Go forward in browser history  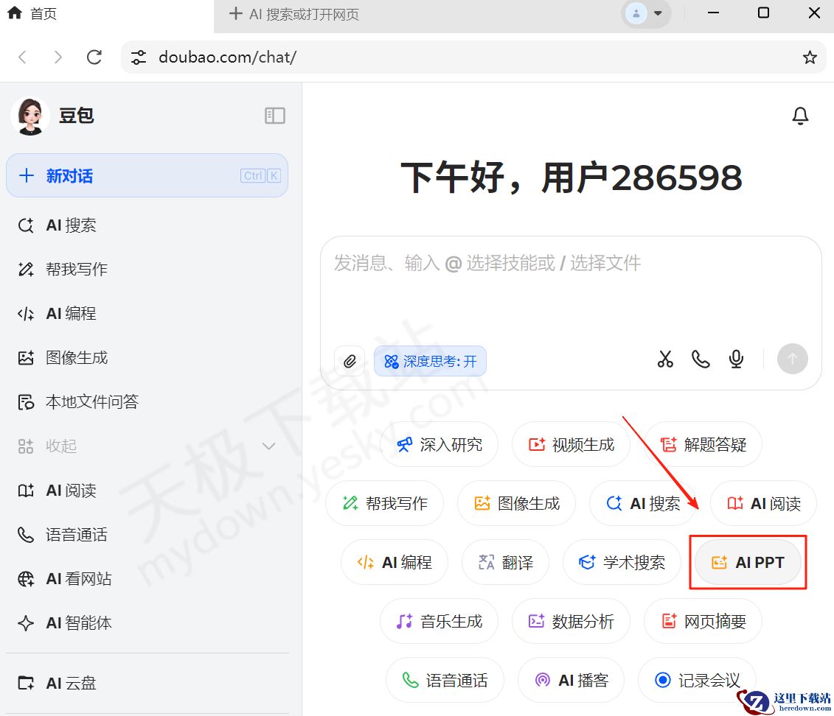58,57
